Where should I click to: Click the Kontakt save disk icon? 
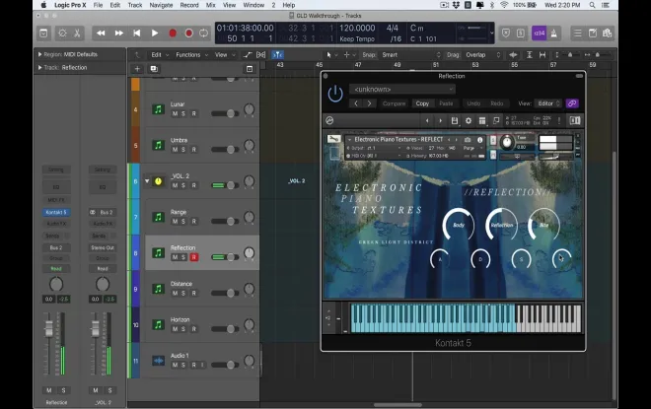(454, 120)
